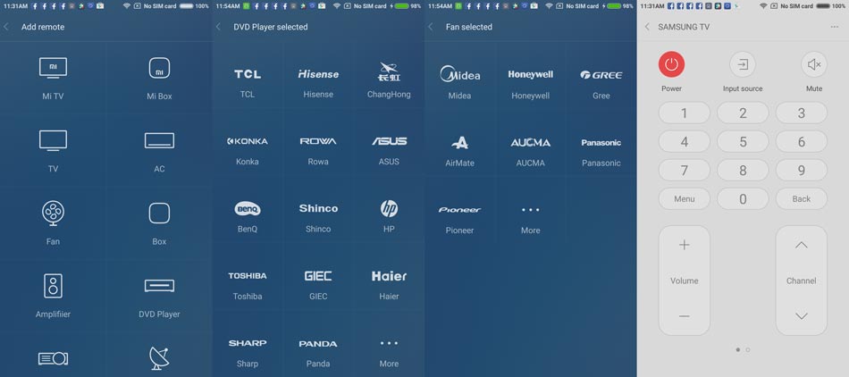
Task: Select Toshiba brand logo
Action: pos(248,276)
